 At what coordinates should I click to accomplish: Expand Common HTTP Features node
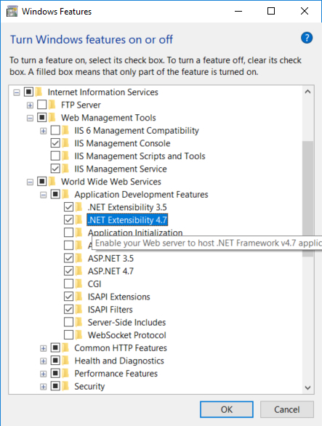43,348
